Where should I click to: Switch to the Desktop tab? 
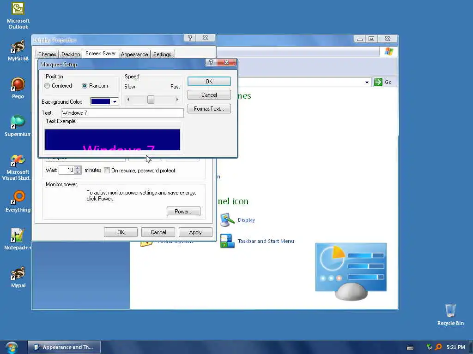[71, 54]
